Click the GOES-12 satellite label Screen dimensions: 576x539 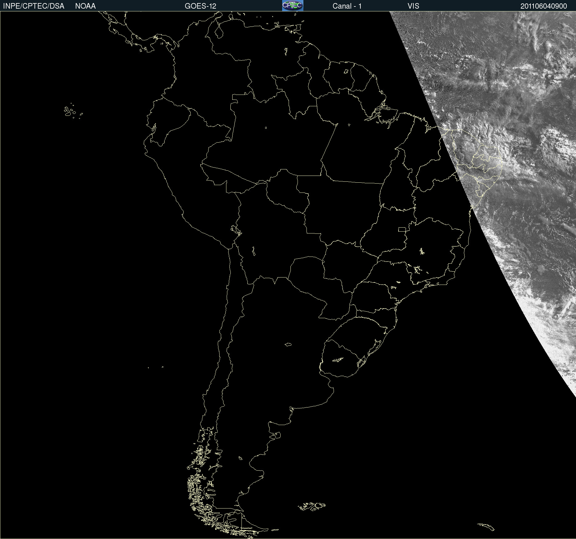click(x=201, y=6)
